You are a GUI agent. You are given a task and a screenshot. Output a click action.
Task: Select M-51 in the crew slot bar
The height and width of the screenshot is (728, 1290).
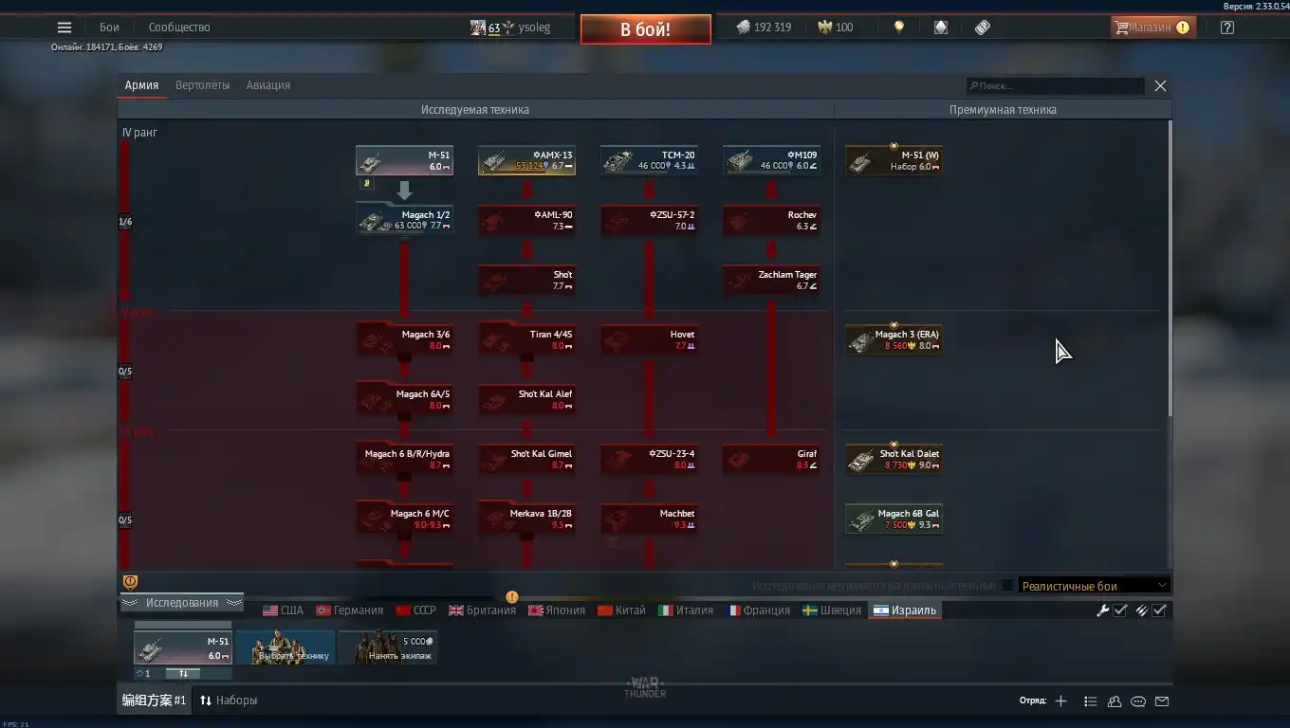pos(183,647)
